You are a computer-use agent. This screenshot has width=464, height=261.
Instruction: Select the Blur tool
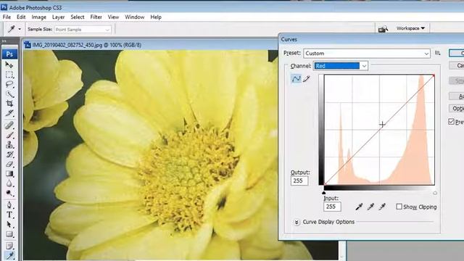pyautogui.click(x=9, y=183)
